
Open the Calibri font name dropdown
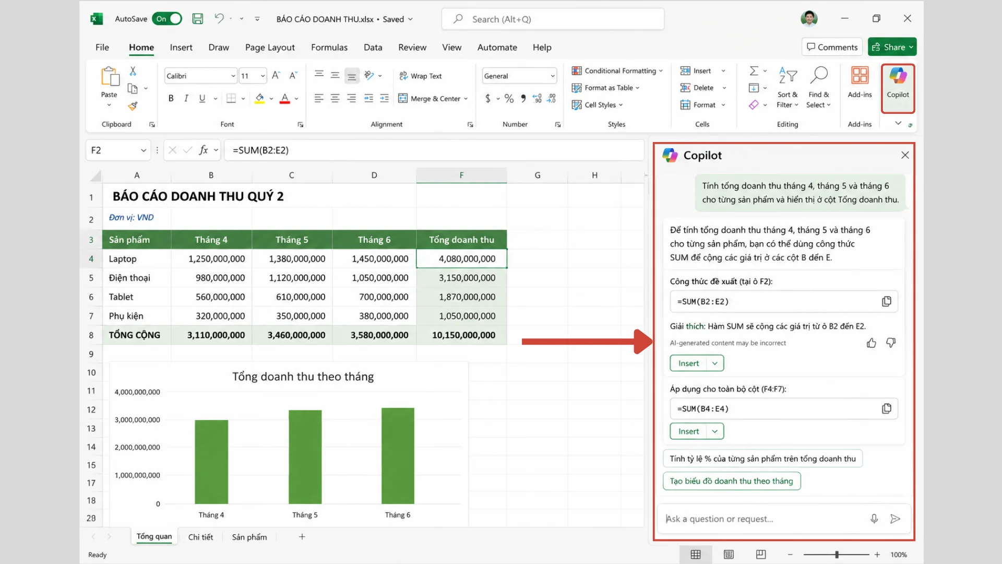pos(233,76)
